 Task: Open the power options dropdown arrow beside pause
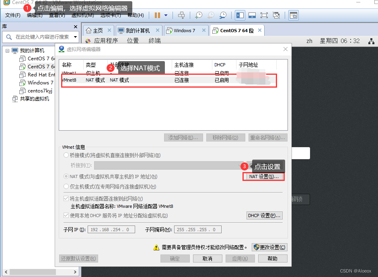[x=166, y=15]
